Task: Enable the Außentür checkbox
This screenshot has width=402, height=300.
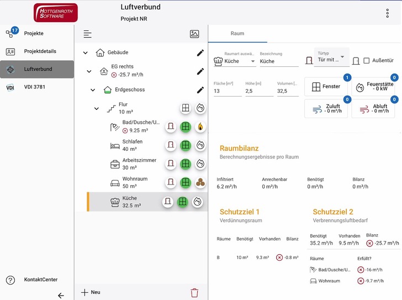Action: (367, 61)
